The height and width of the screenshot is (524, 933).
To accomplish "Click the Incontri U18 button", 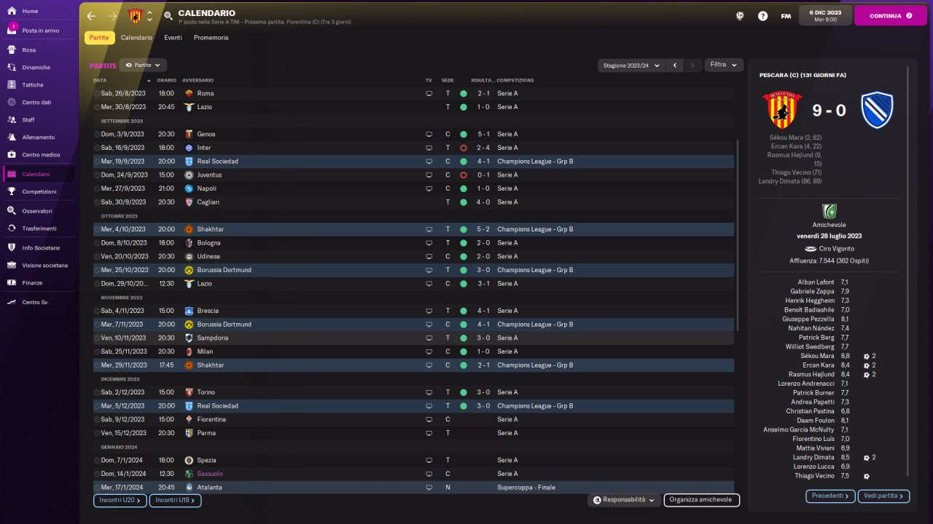I will (176, 501).
